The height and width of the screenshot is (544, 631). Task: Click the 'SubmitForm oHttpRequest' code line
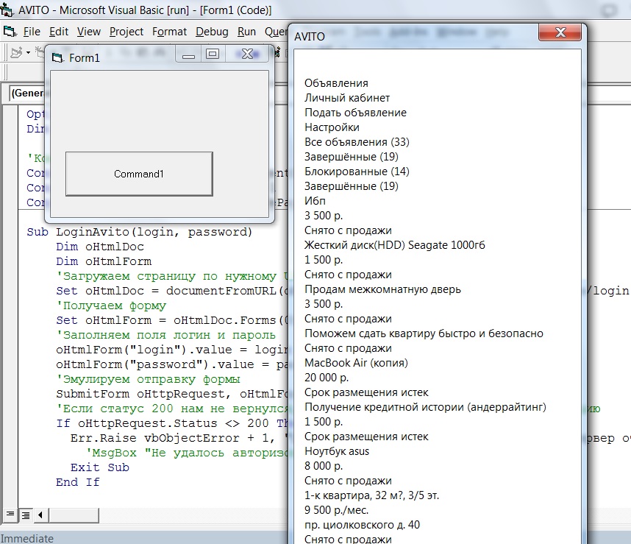(x=172, y=394)
